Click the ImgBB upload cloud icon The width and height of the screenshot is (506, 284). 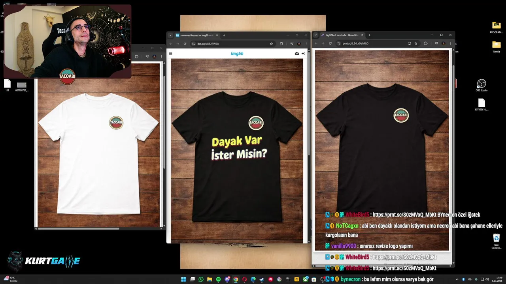pyautogui.click(x=297, y=54)
